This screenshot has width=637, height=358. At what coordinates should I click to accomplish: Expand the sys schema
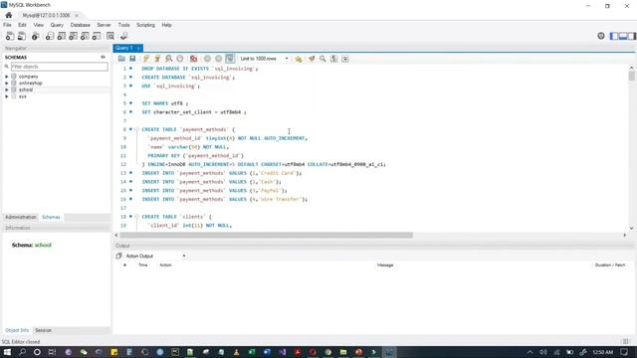[7, 96]
